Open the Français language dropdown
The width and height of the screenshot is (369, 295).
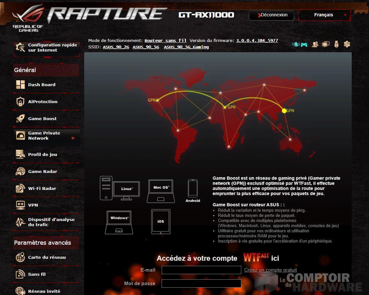pos(324,15)
